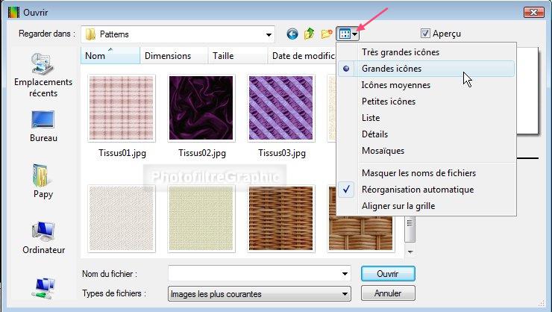The height and width of the screenshot is (312, 552).
Task: Expand the Types de fichiers dropdown
Action: [345, 294]
